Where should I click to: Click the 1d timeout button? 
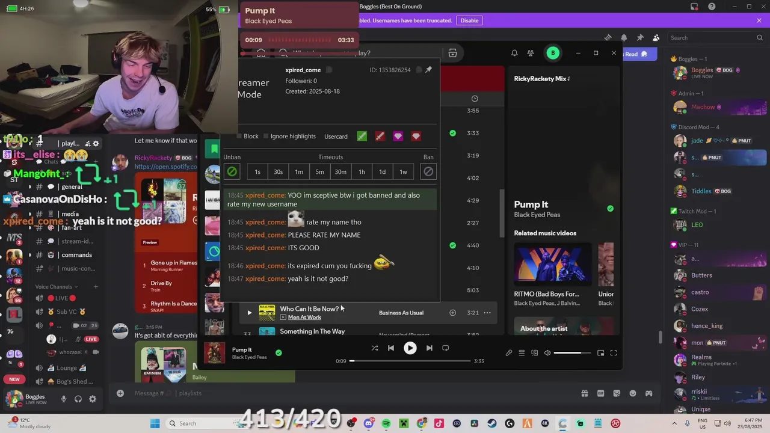pos(382,171)
